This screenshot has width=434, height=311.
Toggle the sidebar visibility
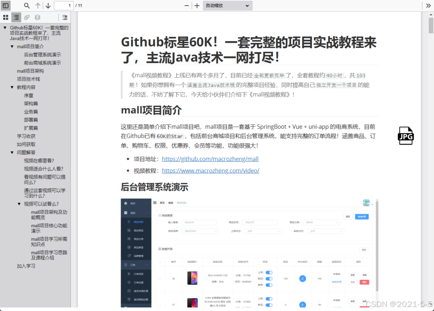click(x=6, y=6)
